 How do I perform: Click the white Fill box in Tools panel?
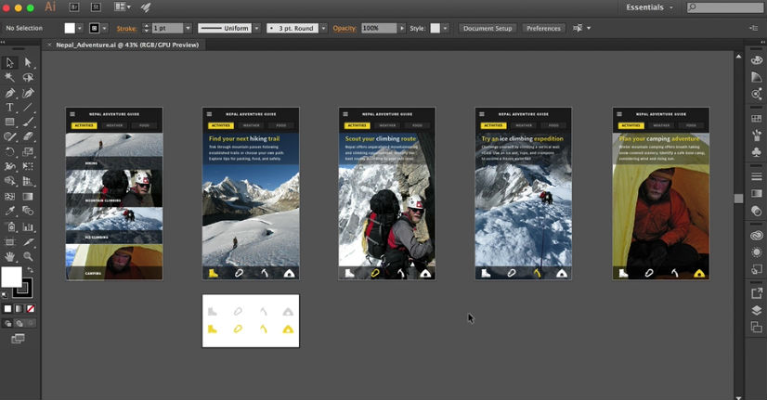tap(11, 277)
